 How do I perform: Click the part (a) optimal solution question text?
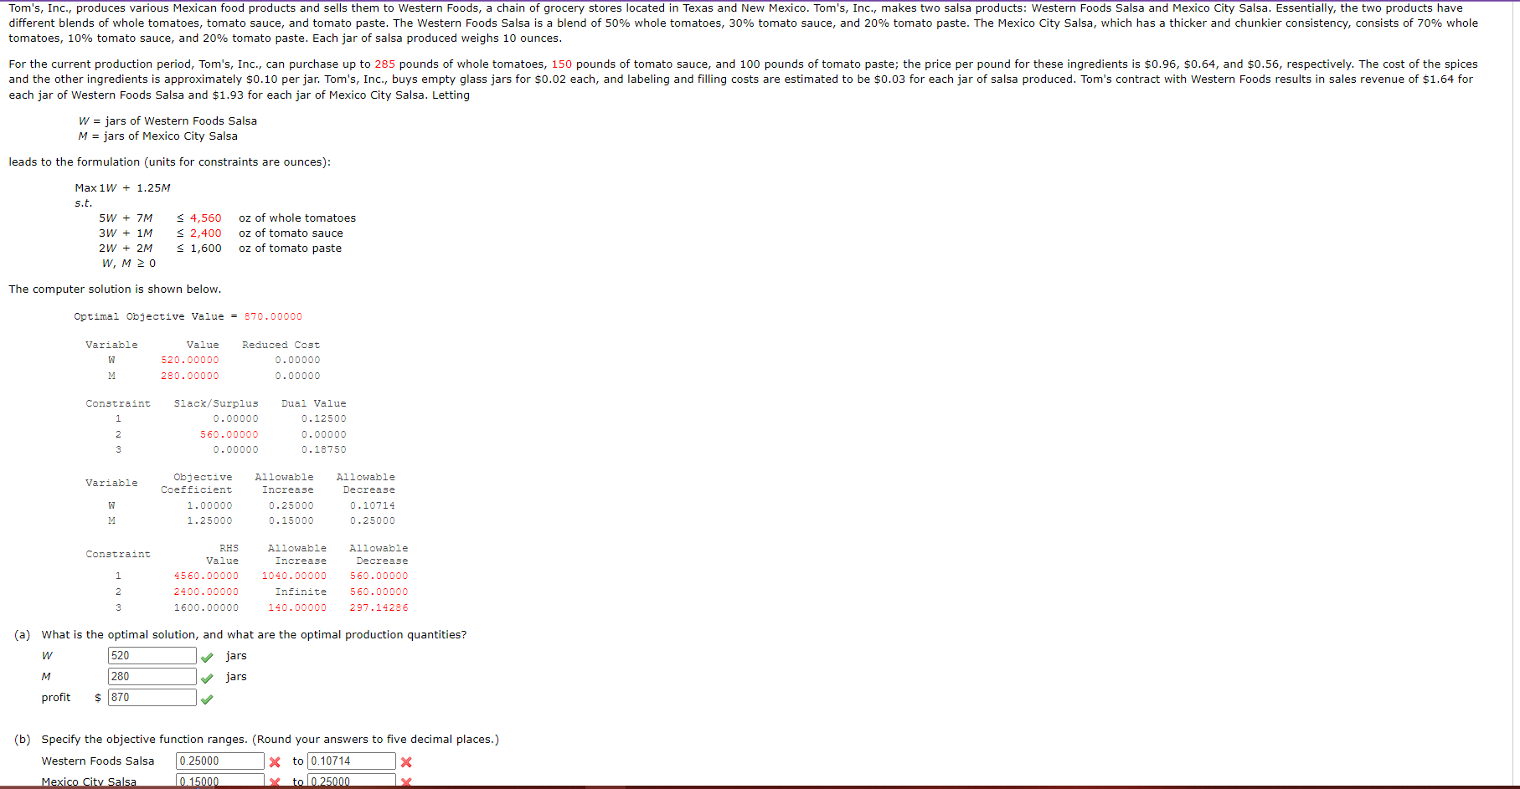coord(254,635)
